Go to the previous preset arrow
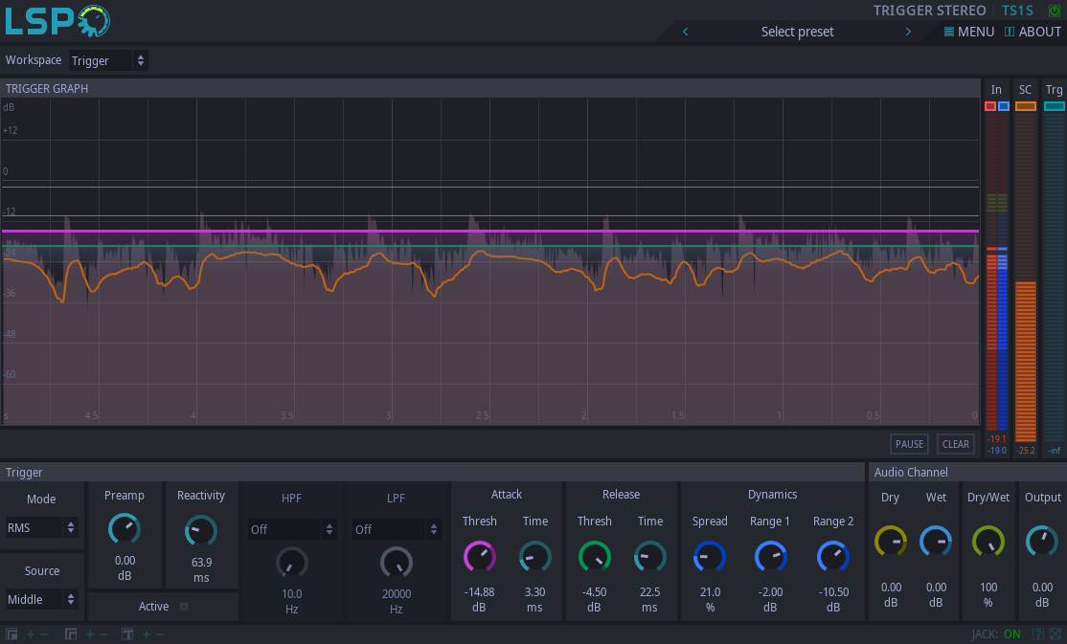Screen dimensions: 1067x644 coord(686,32)
